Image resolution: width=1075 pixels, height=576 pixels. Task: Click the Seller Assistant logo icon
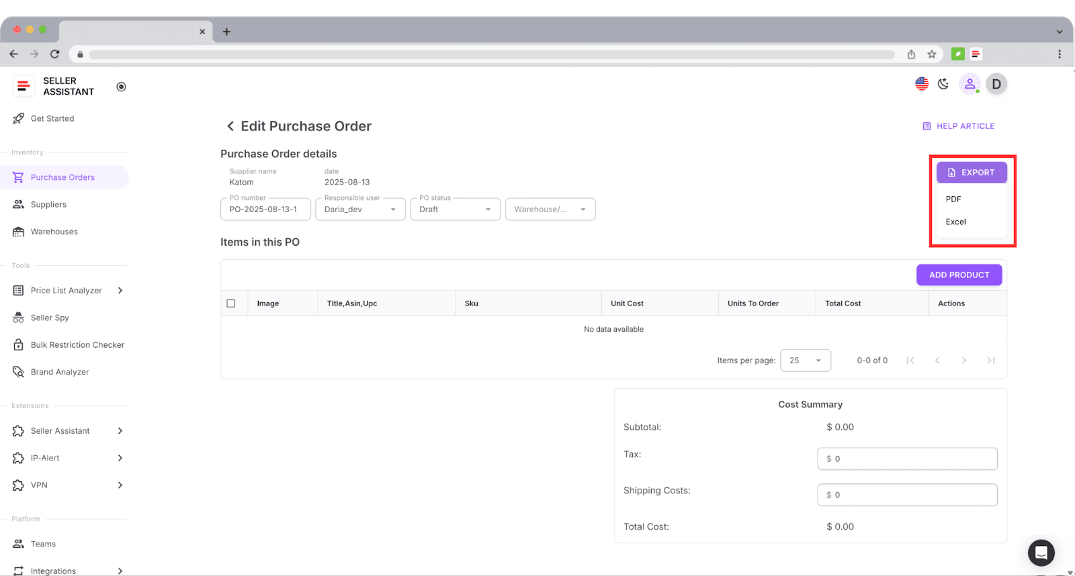tap(24, 86)
